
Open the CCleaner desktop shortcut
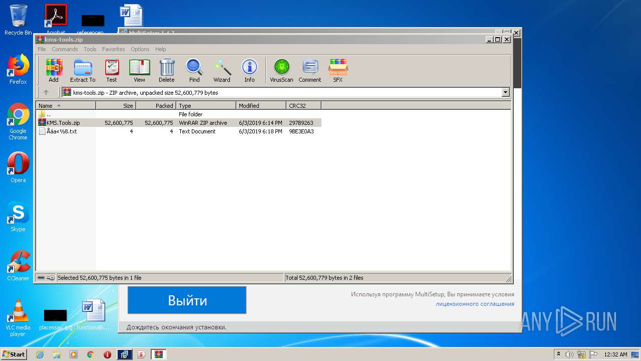[18, 266]
